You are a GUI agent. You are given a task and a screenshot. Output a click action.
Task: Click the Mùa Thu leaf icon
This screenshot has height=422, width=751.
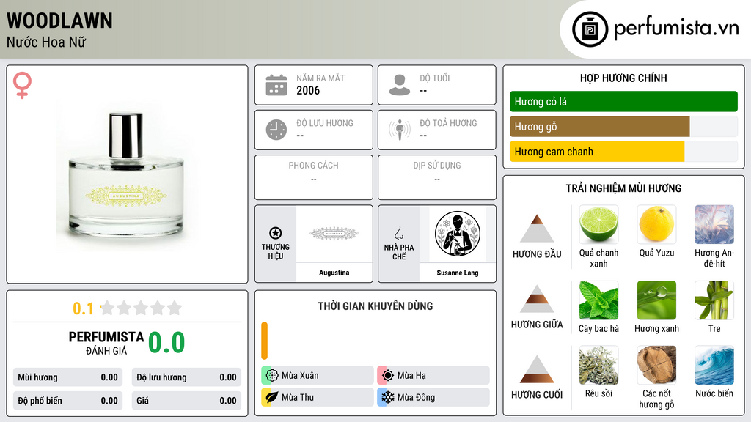click(271, 397)
